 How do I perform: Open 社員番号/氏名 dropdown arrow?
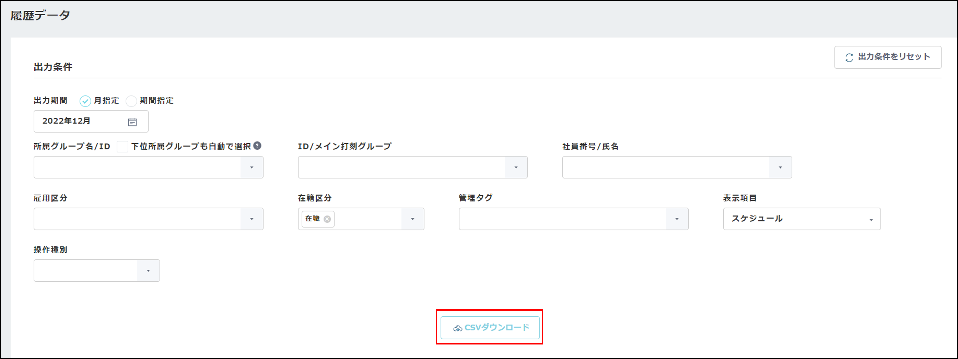[780, 167]
